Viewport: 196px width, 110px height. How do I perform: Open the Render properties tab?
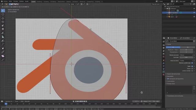(164, 45)
